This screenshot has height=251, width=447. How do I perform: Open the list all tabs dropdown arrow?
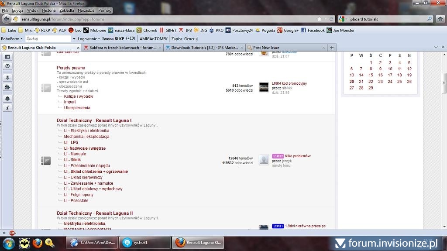pos(436,48)
